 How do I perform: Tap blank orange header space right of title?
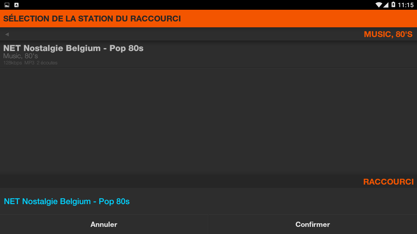(293, 19)
